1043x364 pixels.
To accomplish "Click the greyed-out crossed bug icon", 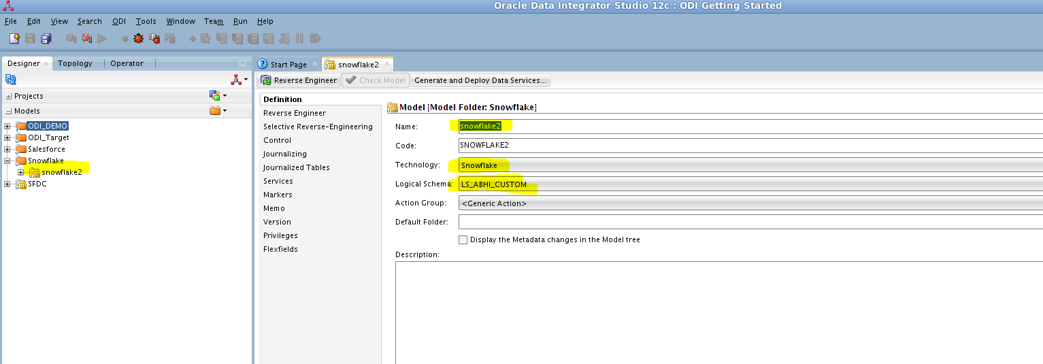I will [170, 39].
